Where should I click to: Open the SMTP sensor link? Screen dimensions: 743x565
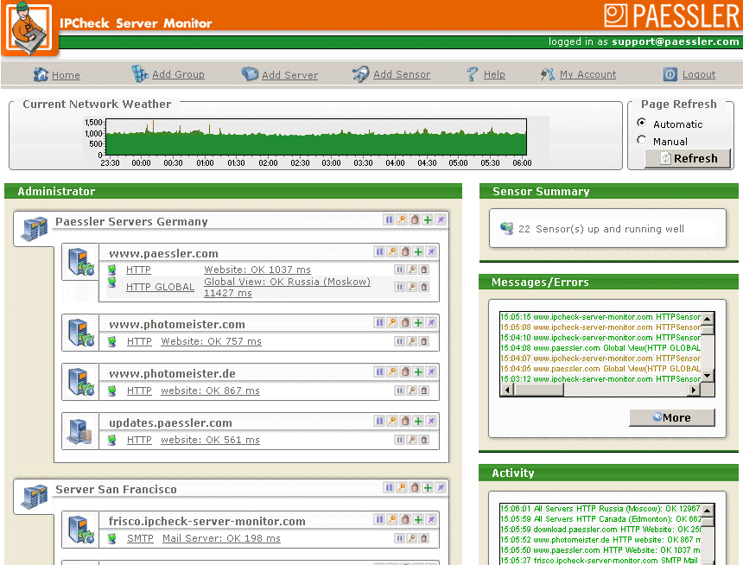point(140,538)
